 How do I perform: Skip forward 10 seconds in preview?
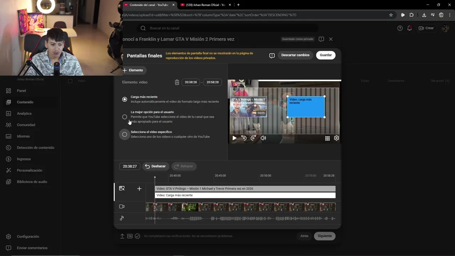pyautogui.click(x=253, y=138)
